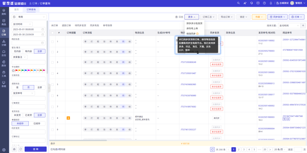Tick the checkbox for order row 3
Screen dimensions: 307x153
tap(52, 62)
